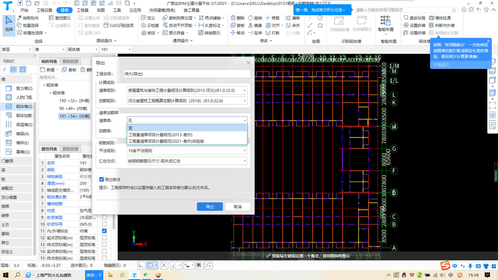Screen dimensions: 498x280
Task: Click the 定义 define tool
Action: coord(148,18)
